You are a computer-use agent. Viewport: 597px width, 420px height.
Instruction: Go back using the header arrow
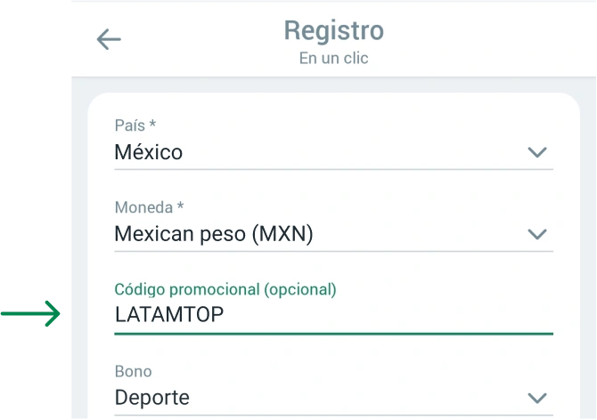pos(109,39)
